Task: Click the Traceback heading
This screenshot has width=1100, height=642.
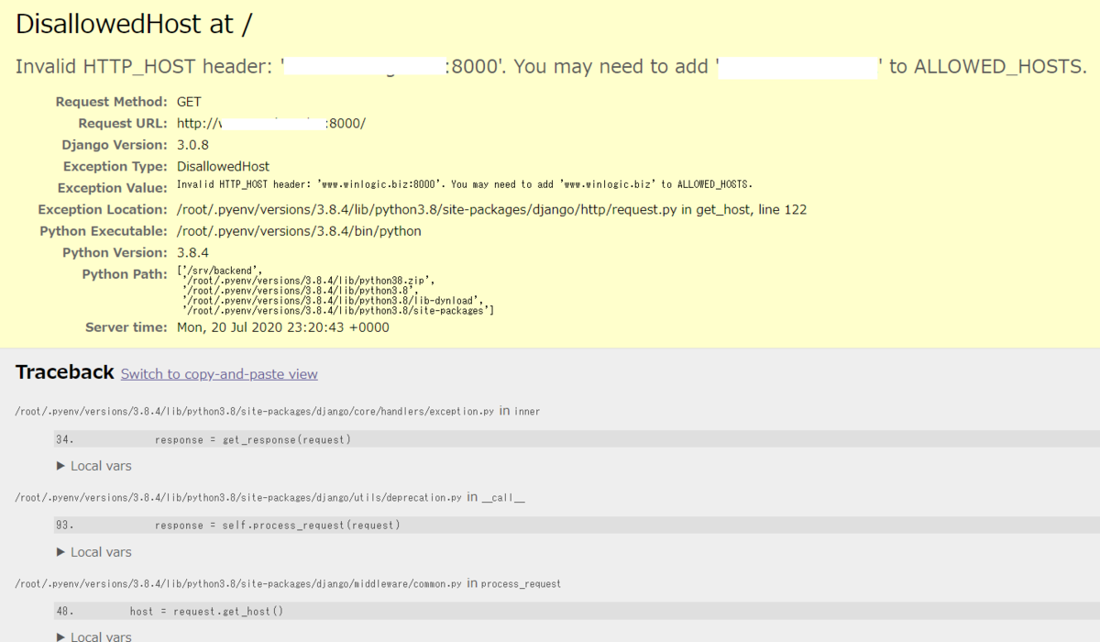Action: [x=65, y=372]
